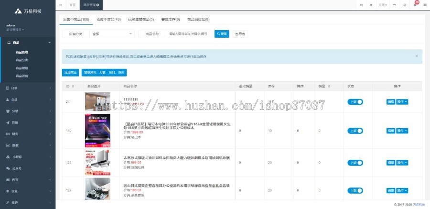Open 操作 dropdown for product ID 140
Viewport: 430px width, 209px height.
pos(402,131)
